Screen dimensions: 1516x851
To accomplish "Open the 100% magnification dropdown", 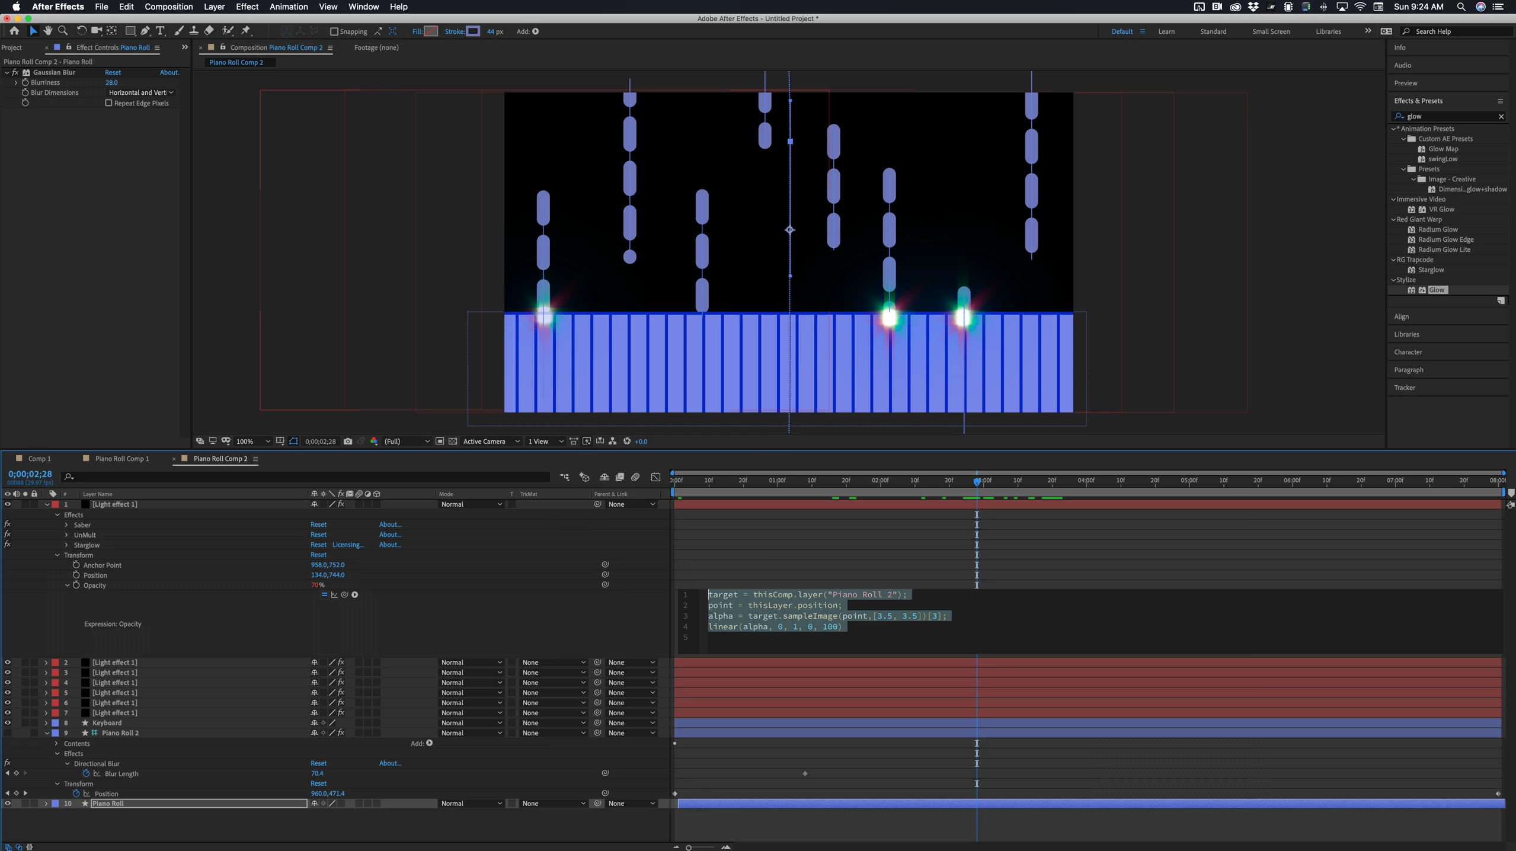I will [253, 441].
